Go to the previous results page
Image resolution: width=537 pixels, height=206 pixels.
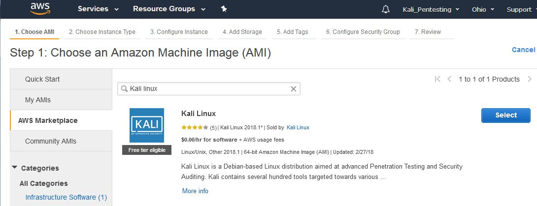[x=449, y=79]
